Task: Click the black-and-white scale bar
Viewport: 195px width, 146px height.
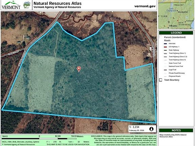Action: click(39, 139)
